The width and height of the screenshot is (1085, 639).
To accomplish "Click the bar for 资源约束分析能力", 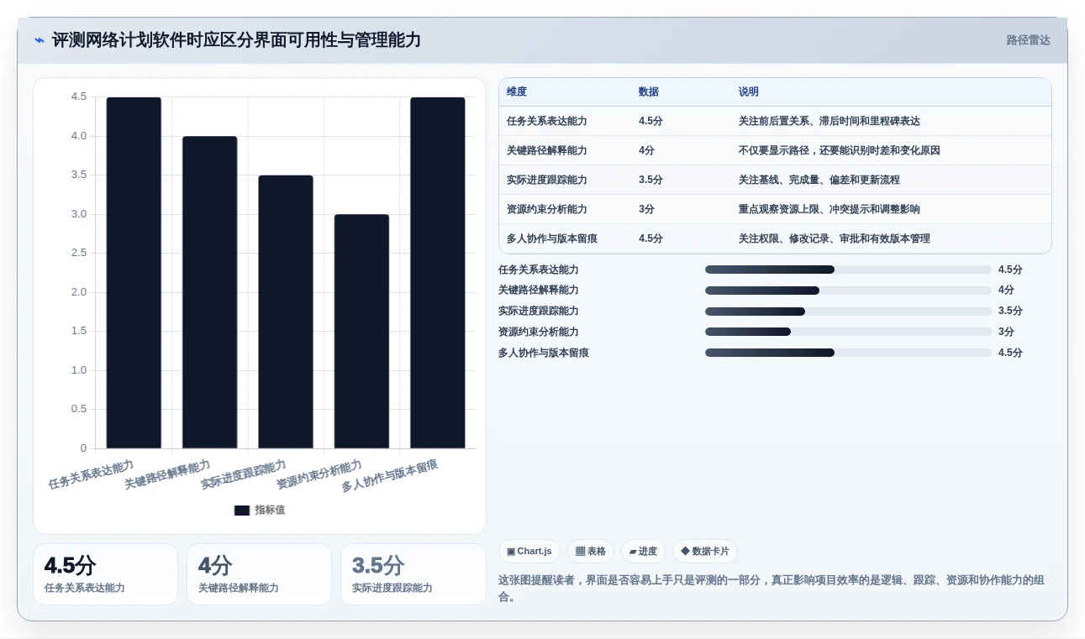I will [361, 332].
